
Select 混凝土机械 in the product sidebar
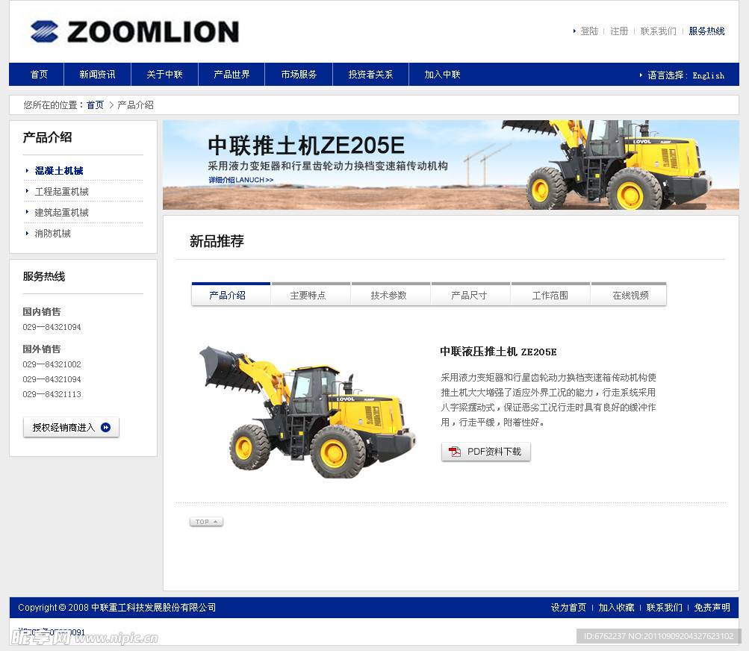click(59, 170)
